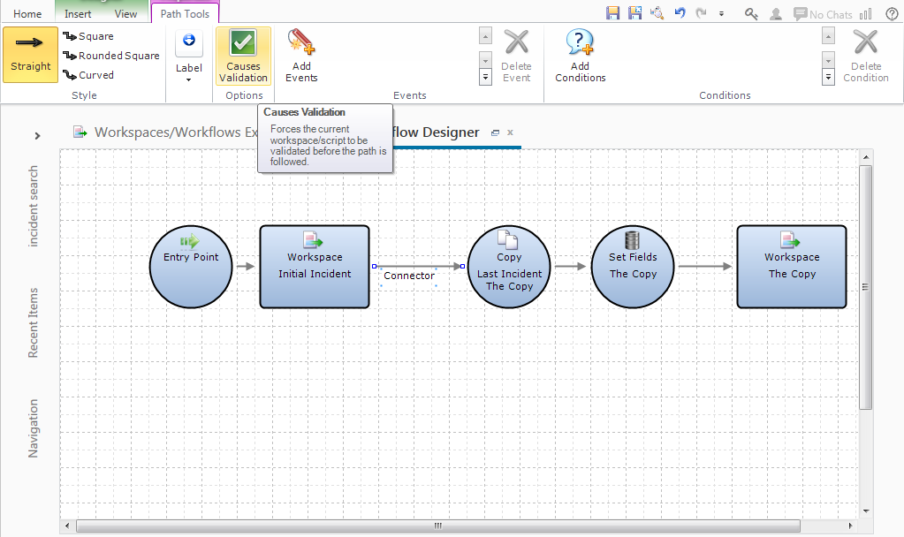Click the No Chats button
The width and height of the screenshot is (904, 537).
823,14
